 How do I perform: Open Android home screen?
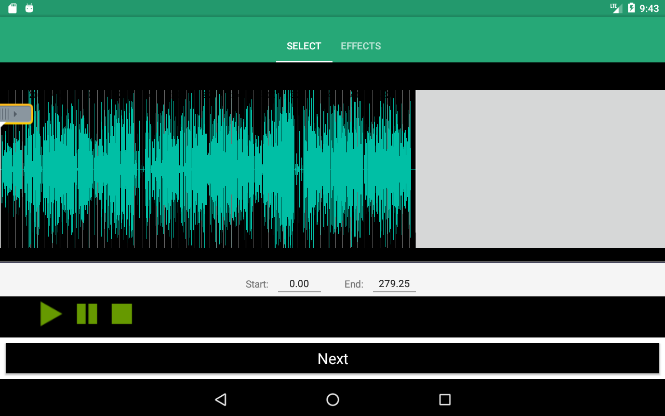point(332,399)
